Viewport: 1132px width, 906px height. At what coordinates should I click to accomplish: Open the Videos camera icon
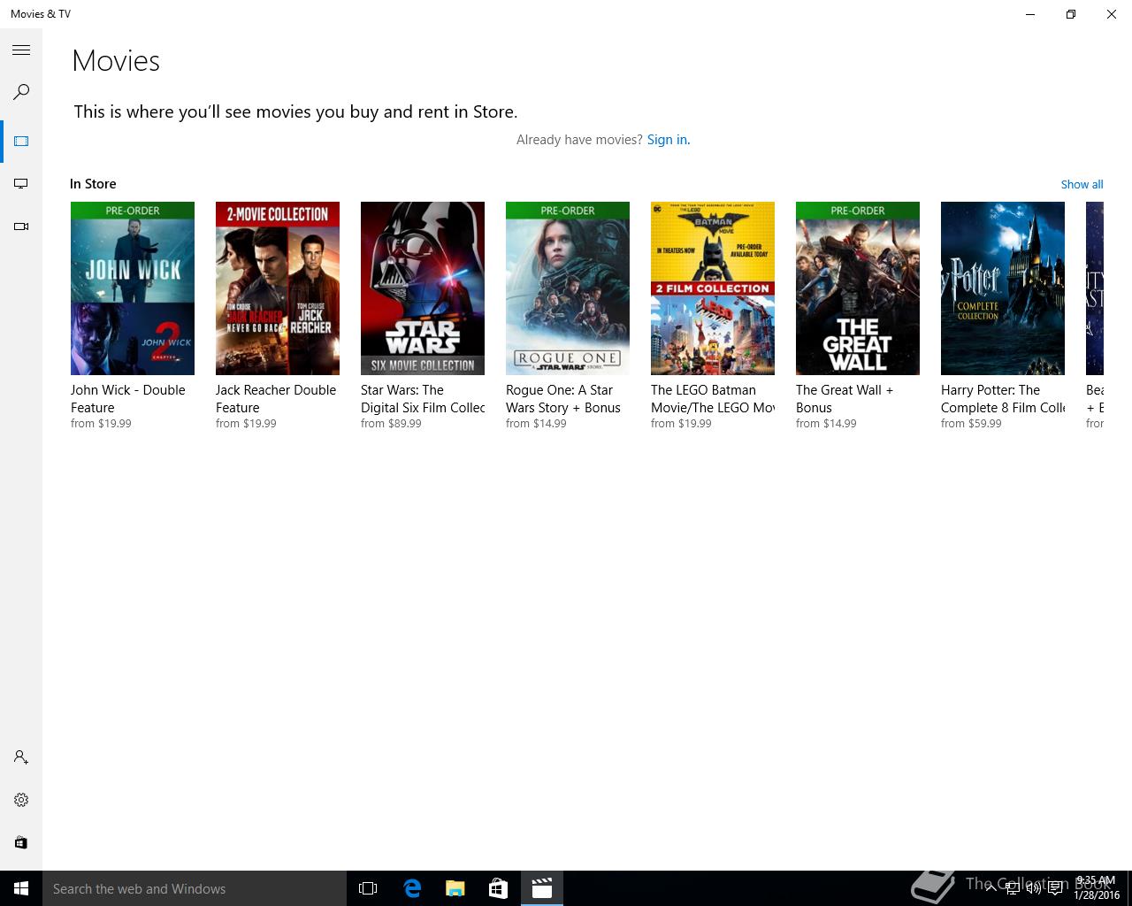click(x=21, y=226)
